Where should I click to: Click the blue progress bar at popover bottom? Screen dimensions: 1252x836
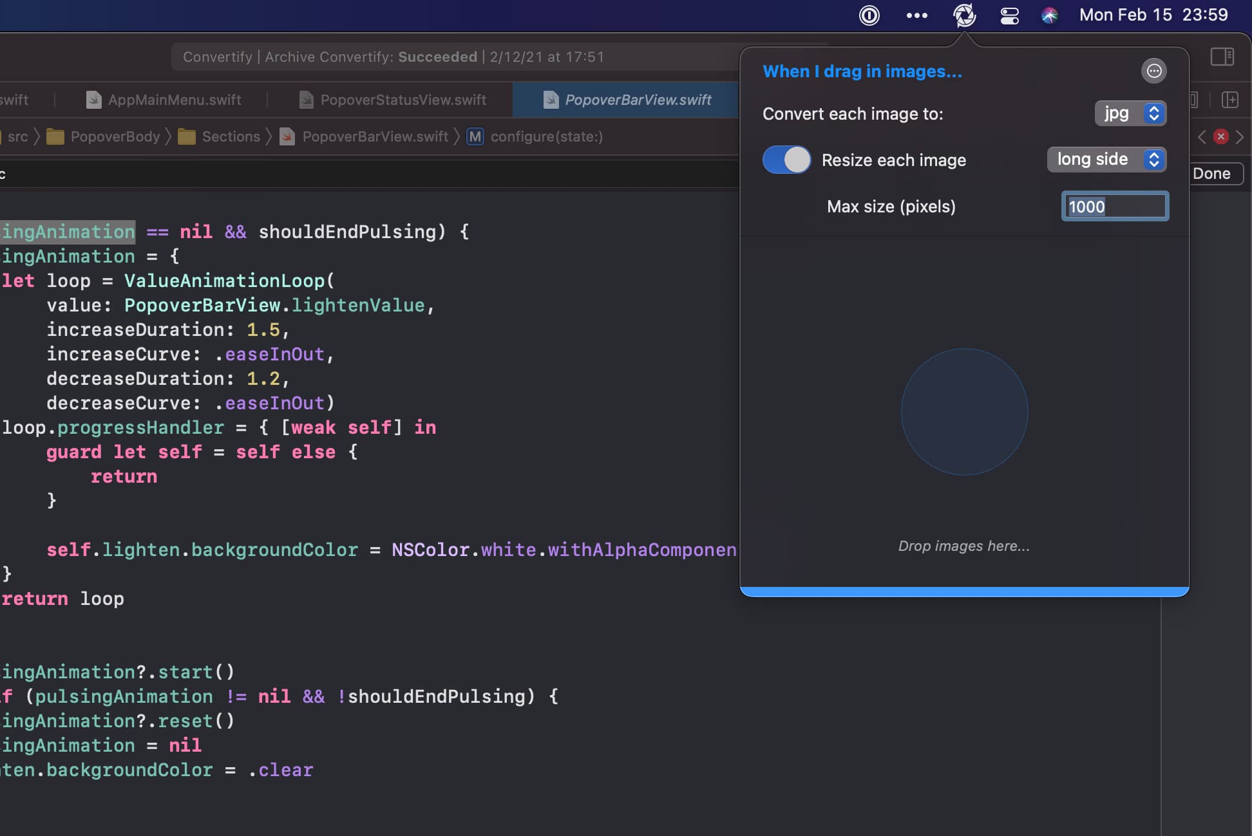tap(964, 591)
